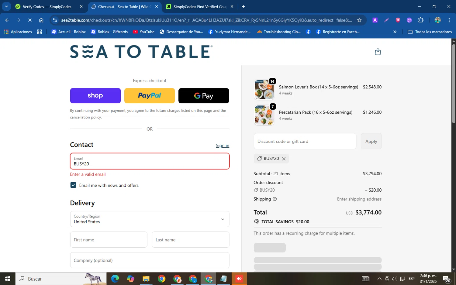This screenshot has width=456, height=285.
Task: Bookmark this page with the star
Action: (359, 20)
